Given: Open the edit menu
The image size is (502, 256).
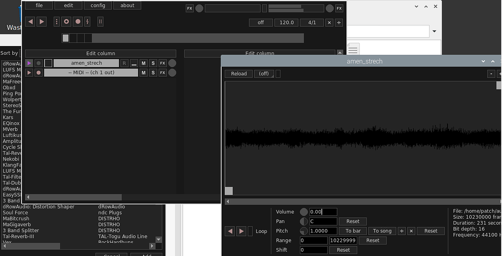Looking at the screenshot, I should pyautogui.click(x=69, y=5).
